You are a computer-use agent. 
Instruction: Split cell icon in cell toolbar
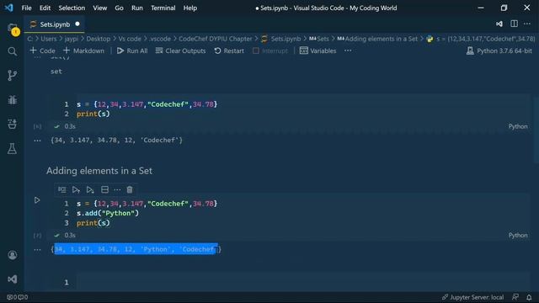104,189
